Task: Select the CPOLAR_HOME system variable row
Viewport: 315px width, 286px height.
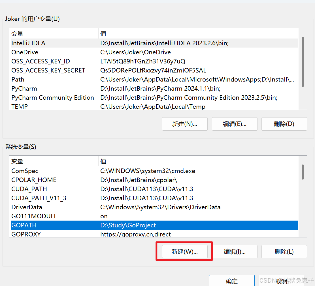Action: (x=154, y=180)
